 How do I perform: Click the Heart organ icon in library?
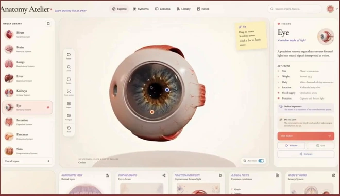point(9,34)
